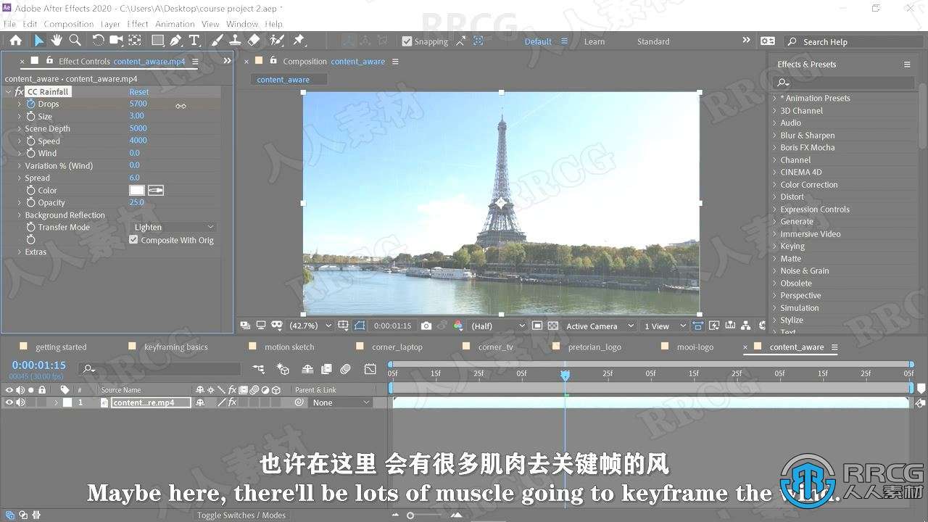Screen dimensions: 928x522
Task: Select the Brush tool
Action: [x=217, y=41]
